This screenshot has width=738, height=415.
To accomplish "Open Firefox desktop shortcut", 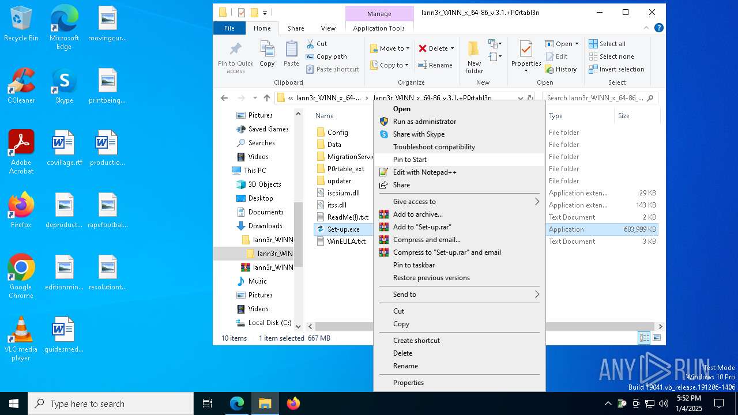I will (x=21, y=210).
